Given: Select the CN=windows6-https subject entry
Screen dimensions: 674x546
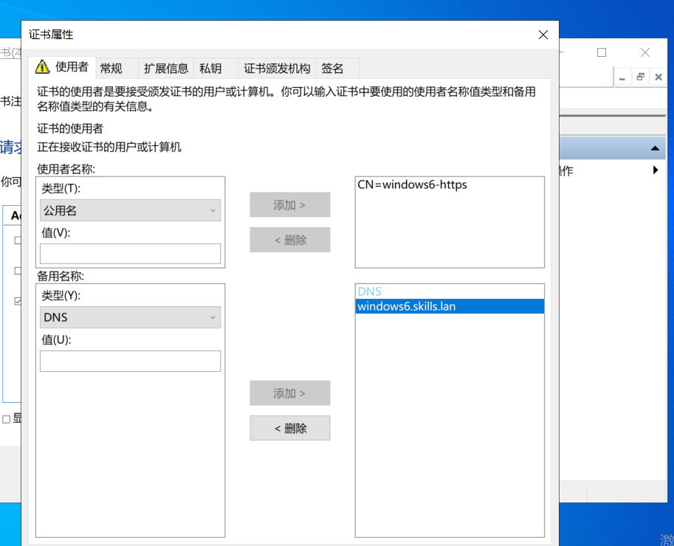Looking at the screenshot, I should (412, 184).
